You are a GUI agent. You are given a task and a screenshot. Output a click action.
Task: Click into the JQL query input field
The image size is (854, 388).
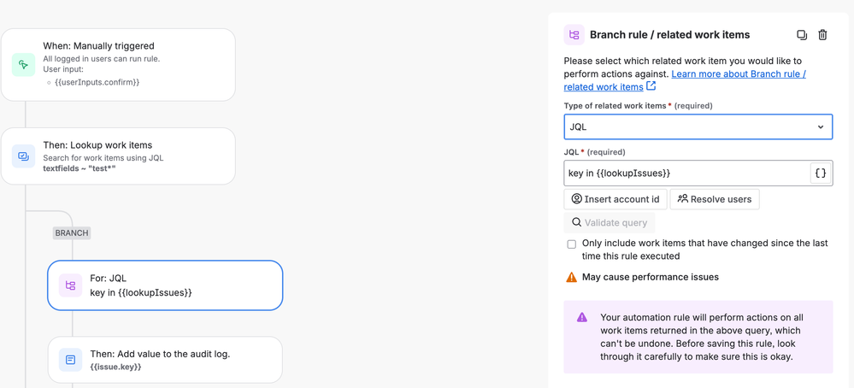click(x=686, y=173)
